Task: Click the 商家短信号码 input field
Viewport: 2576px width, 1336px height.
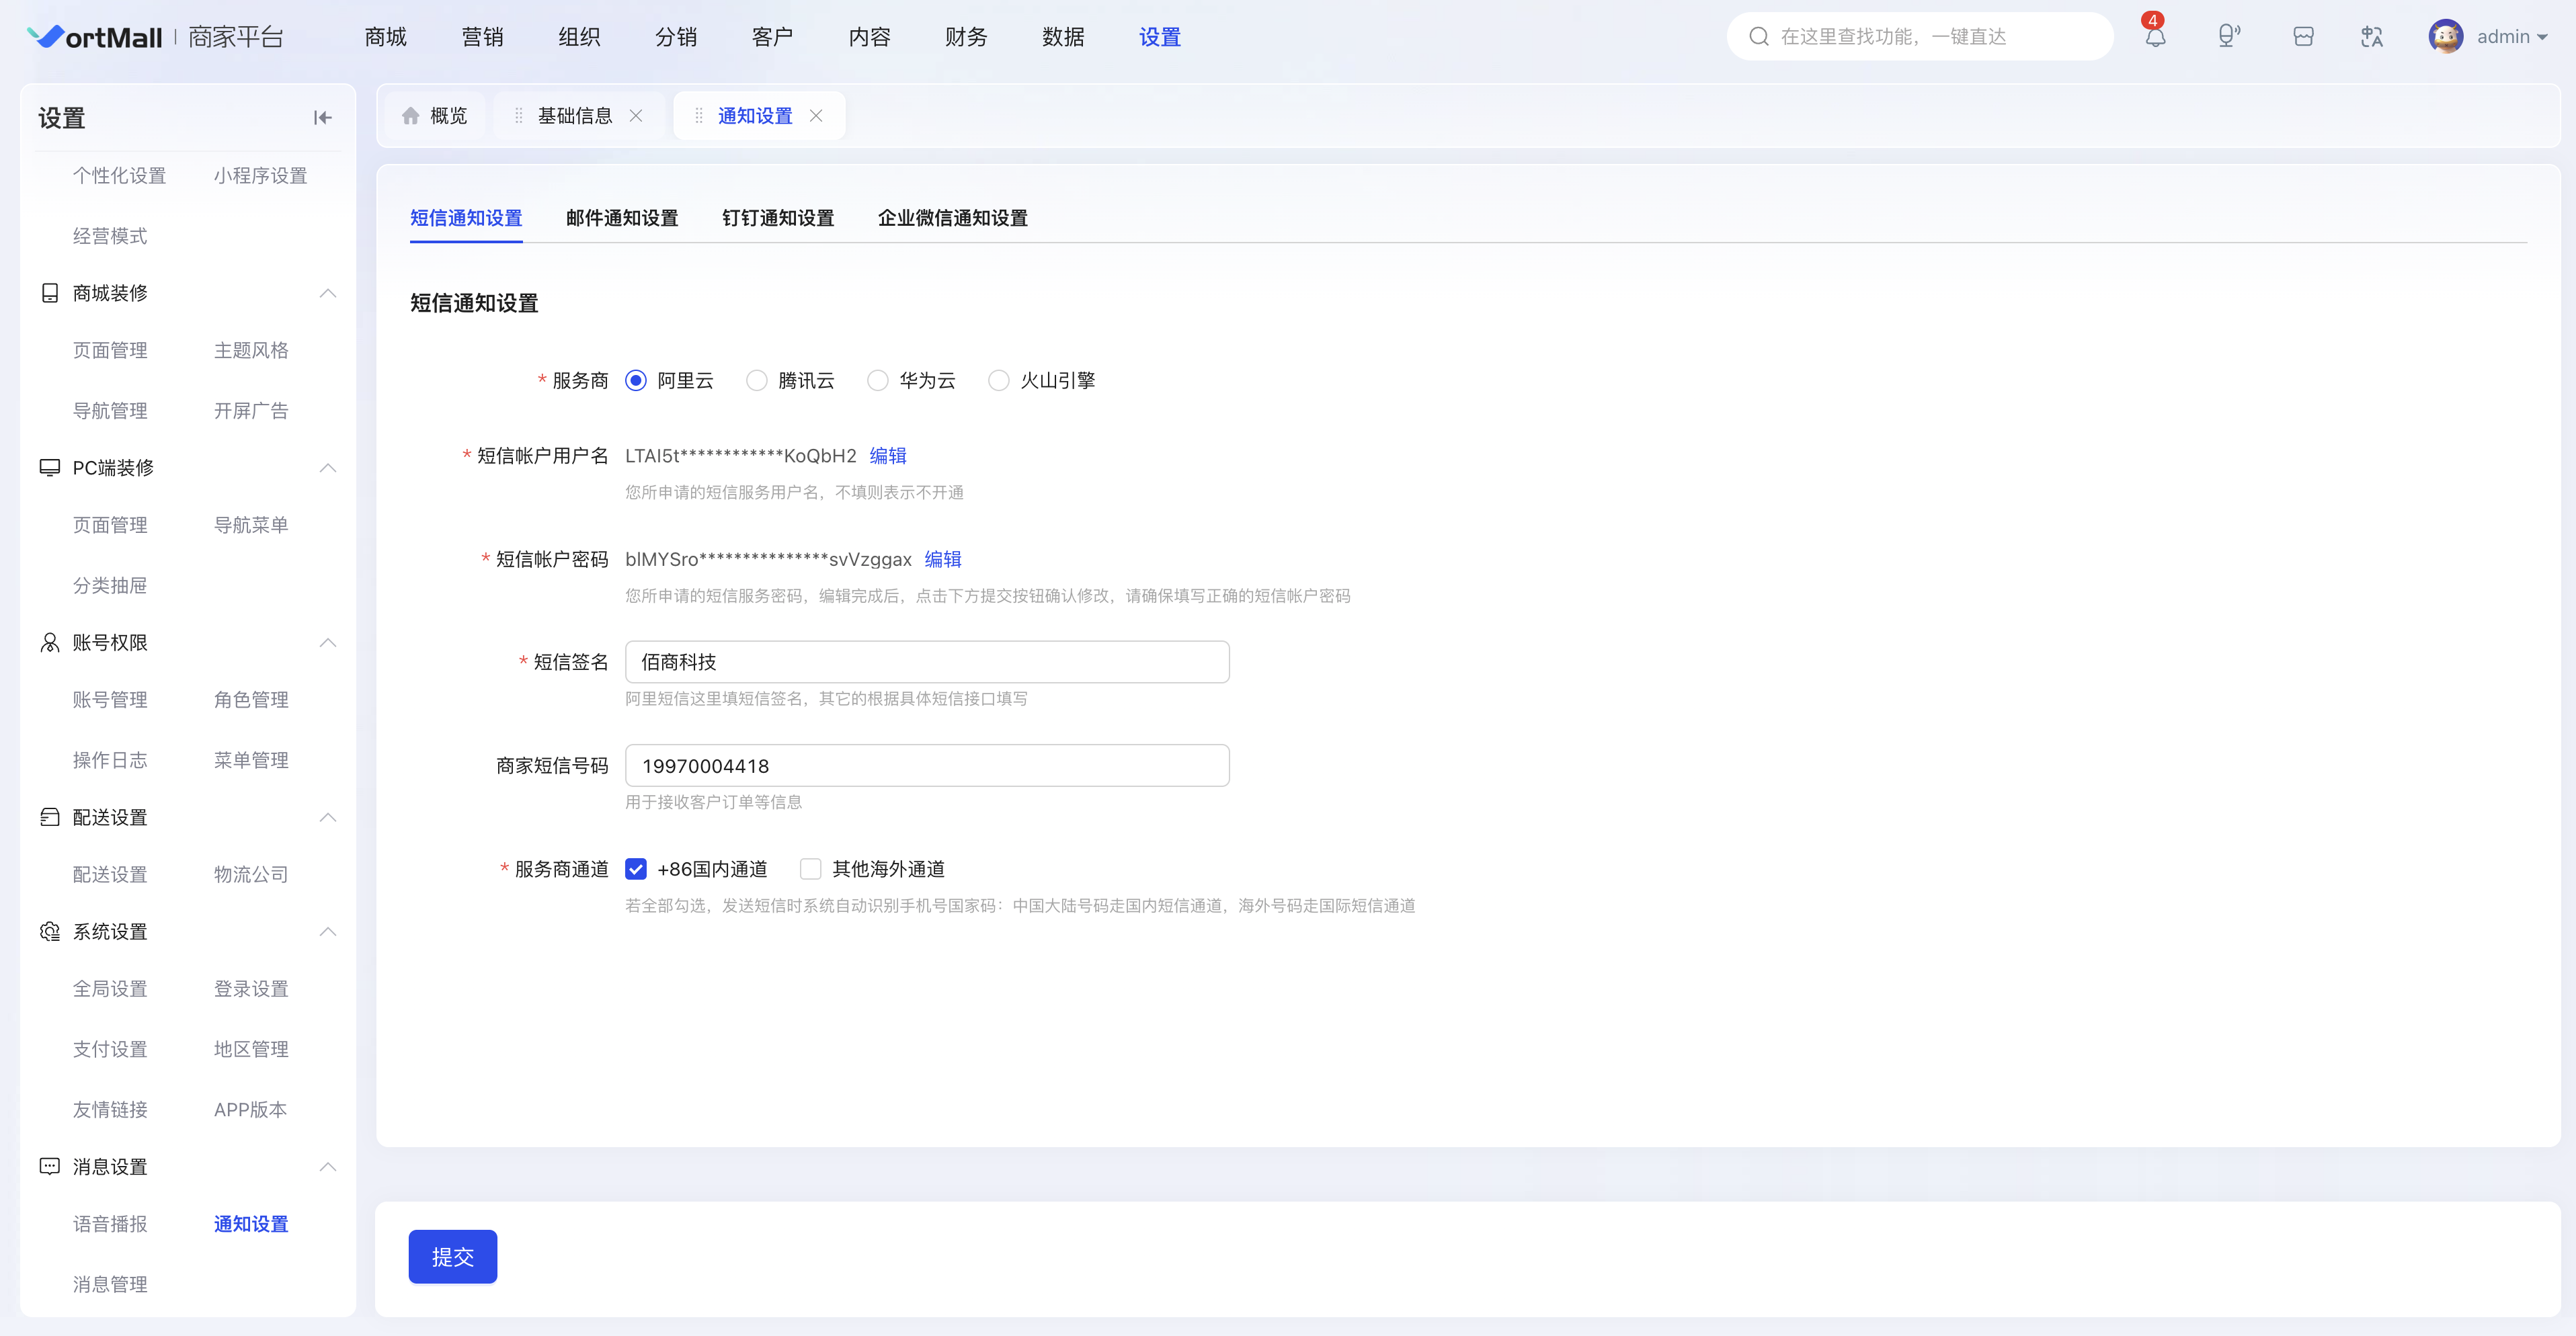Action: [x=927, y=766]
